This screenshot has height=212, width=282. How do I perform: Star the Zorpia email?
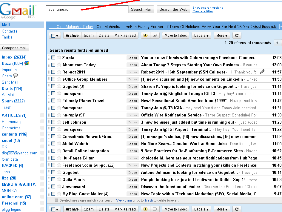[59, 57]
